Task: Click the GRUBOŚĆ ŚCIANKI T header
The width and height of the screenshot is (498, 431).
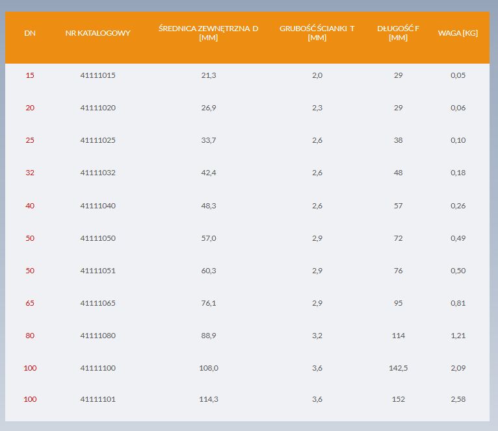Action: tap(317, 33)
